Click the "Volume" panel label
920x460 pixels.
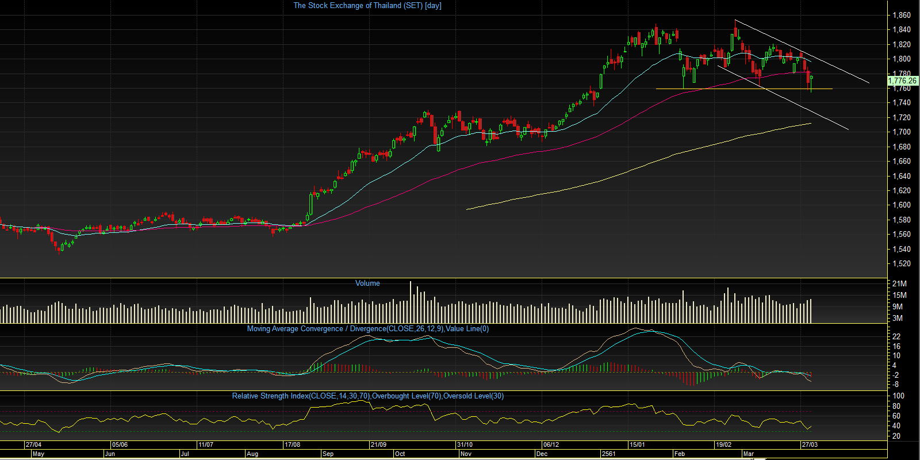click(x=367, y=283)
